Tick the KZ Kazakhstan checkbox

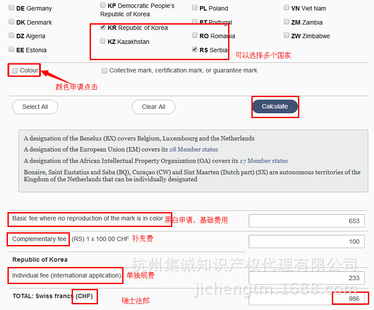coord(103,41)
